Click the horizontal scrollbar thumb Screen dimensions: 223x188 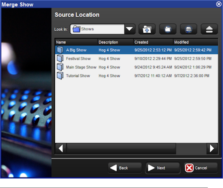click(x=121, y=149)
